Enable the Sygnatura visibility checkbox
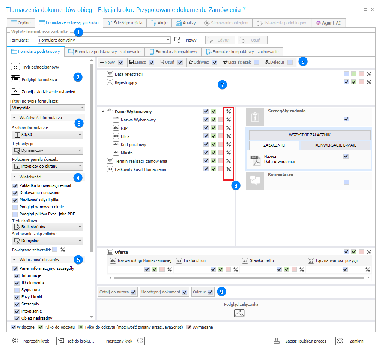Viewport: 382px width, 356px height. coord(17,290)
